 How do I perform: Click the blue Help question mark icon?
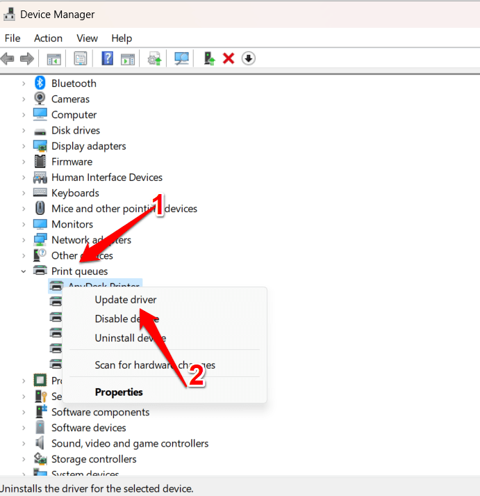coord(108,58)
